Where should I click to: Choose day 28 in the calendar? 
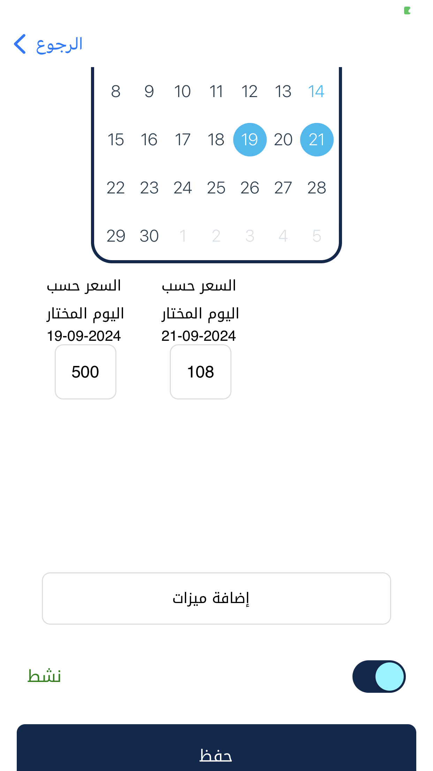(x=317, y=188)
